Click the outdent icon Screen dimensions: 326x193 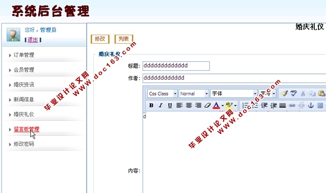coord(273,105)
